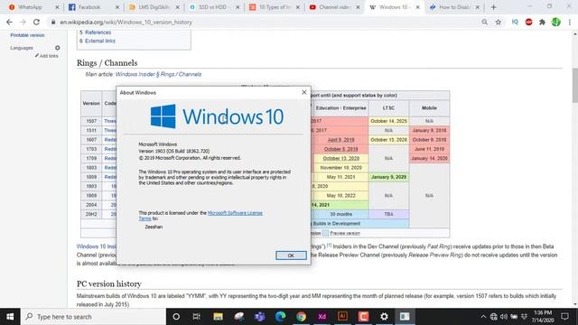Click the taskbar search box
Viewport: 578px width, 325px height.
(93, 317)
